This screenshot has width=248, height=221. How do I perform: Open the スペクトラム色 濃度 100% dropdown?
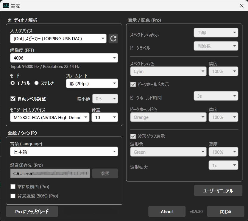point(223,71)
